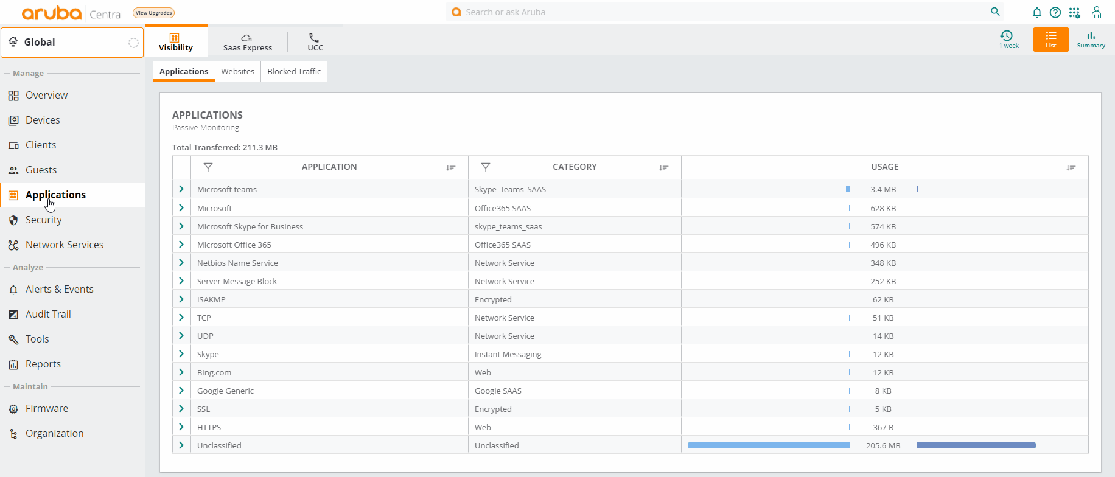Click the Aruba Central logo
The image size is (1115, 477).
tap(72, 13)
